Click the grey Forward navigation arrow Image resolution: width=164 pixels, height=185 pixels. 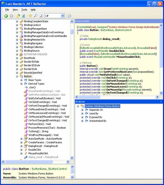point(11,16)
